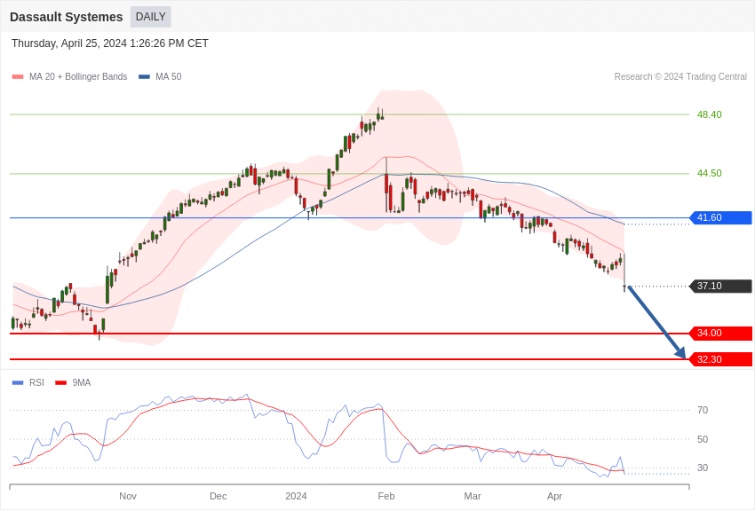This screenshot has height=511, width=755.
Task: Click the 48.40 resistance level label
Action: click(709, 114)
